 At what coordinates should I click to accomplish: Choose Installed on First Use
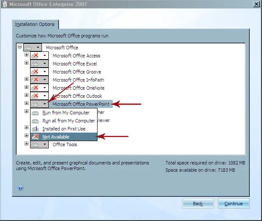(x=64, y=129)
